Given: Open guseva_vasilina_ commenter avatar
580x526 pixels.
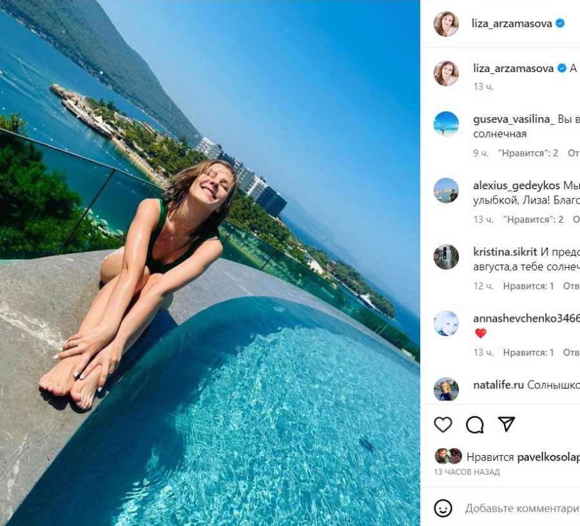Looking at the screenshot, I should click(446, 124).
